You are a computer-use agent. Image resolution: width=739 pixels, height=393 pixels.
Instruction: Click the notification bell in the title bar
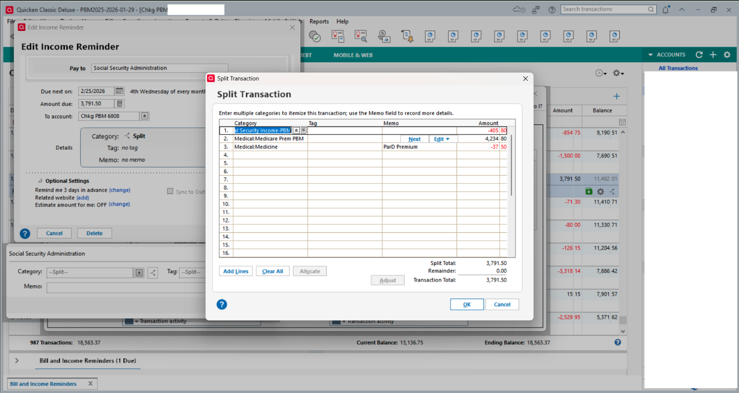click(666, 10)
